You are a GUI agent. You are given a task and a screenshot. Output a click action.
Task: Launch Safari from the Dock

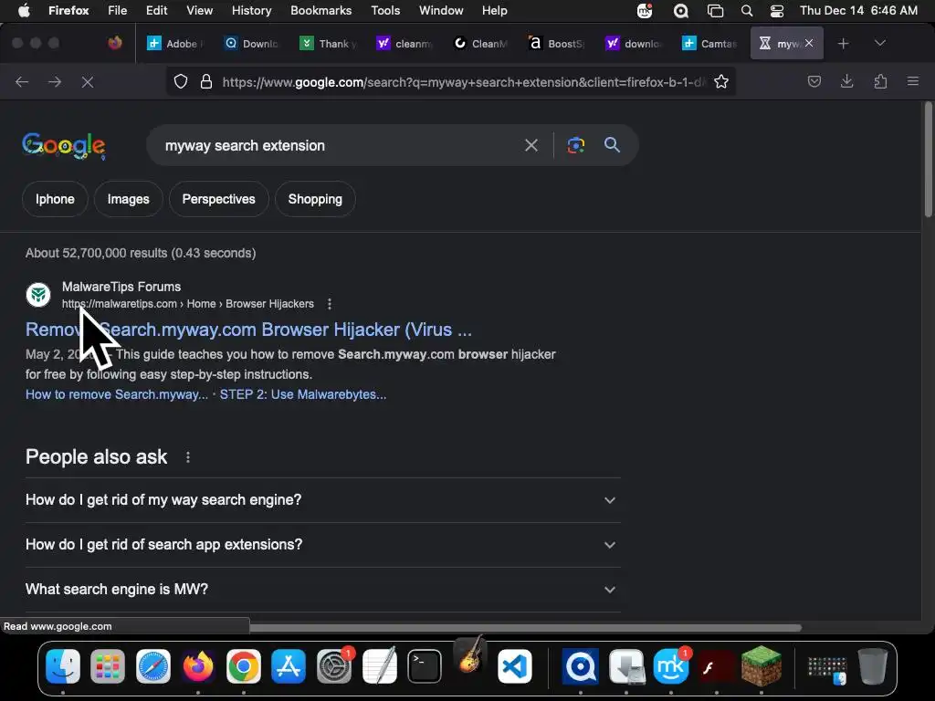153,665
